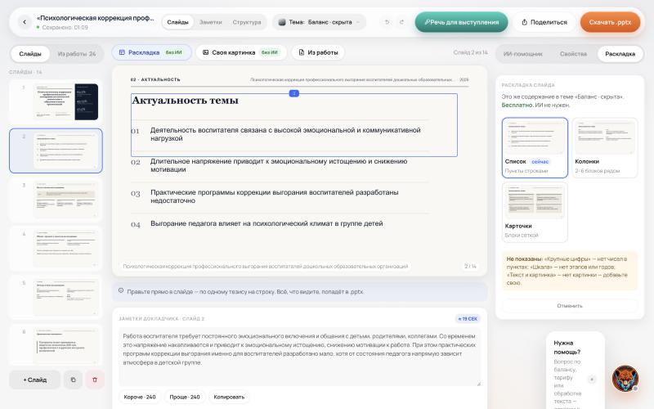Click 'Отменить' in the layout panel
The height and width of the screenshot is (409, 654).
click(x=570, y=306)
